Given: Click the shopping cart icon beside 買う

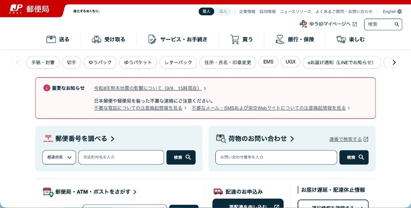Looking at the screenshot, I should (235, 40).
